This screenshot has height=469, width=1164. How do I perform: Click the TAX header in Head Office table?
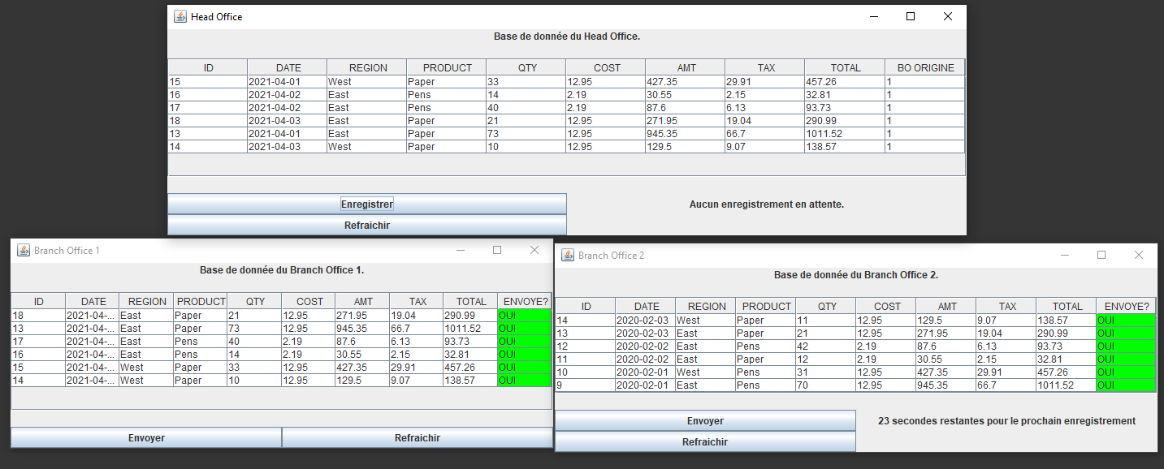(x=765, y=68)
